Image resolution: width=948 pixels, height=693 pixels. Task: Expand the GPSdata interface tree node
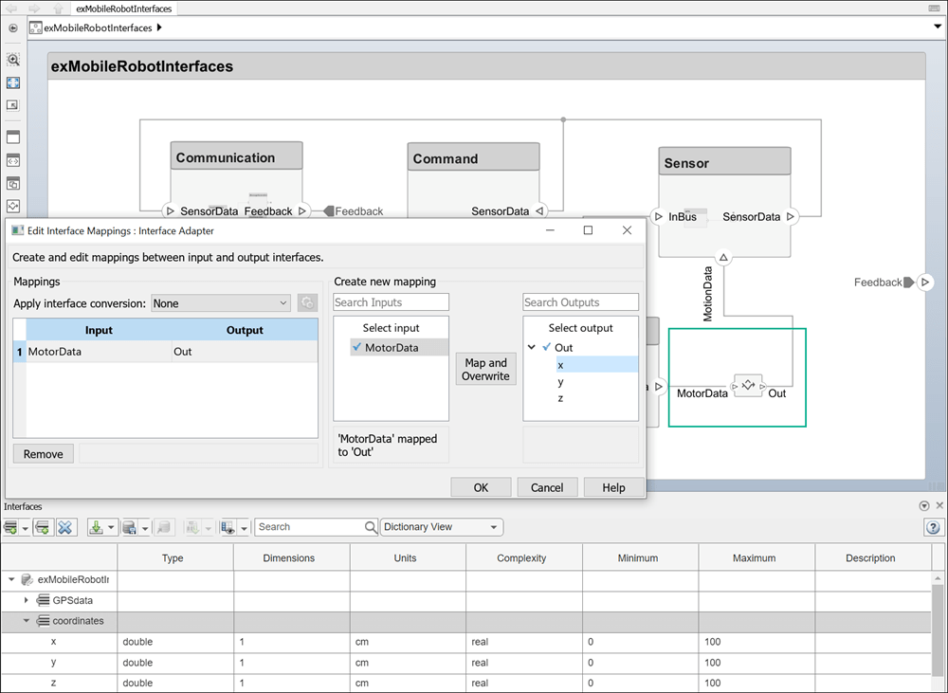(27, 600)
